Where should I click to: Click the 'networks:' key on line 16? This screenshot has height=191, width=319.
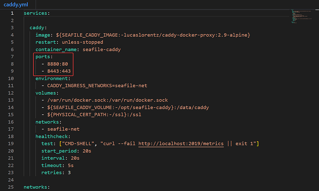coord(49,122)
